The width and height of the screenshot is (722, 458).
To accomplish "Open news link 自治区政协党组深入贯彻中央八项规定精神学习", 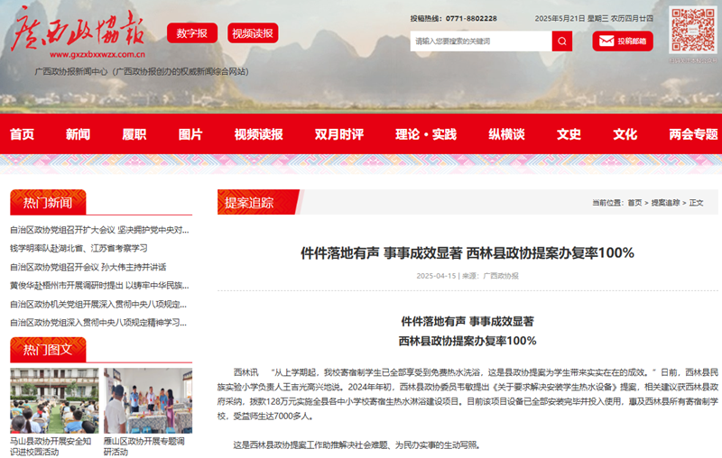I will point(98,323).
